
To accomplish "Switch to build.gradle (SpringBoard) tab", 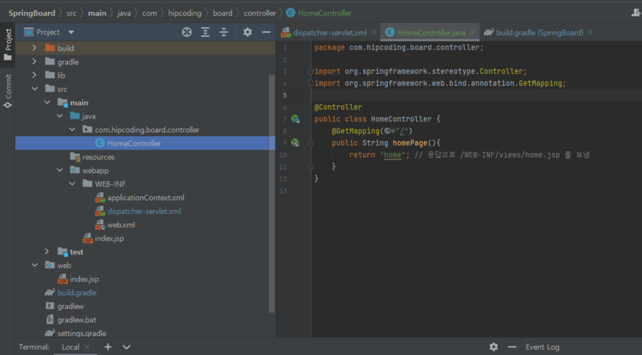I will click(x=539, y=32).
